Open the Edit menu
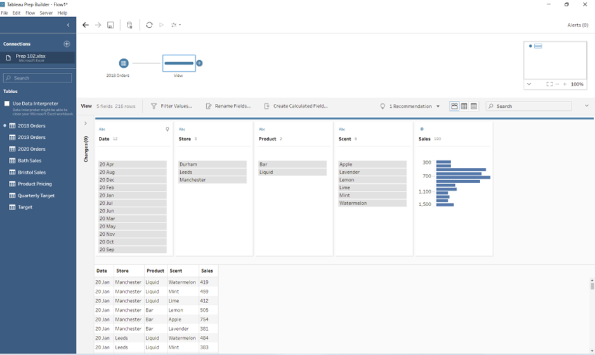This screenshot has width=595, height=355. [16, 13]
